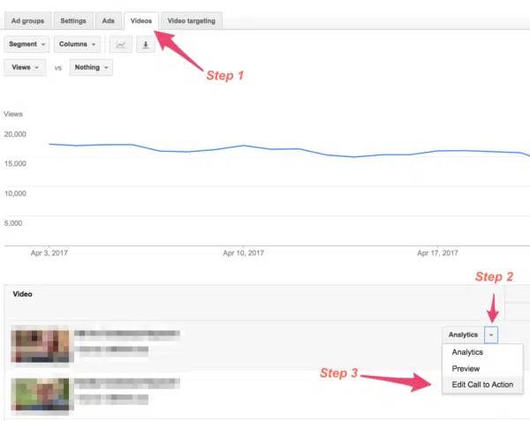Open the Settings tab
Viewport: 530px width, 421px height.
73,19
